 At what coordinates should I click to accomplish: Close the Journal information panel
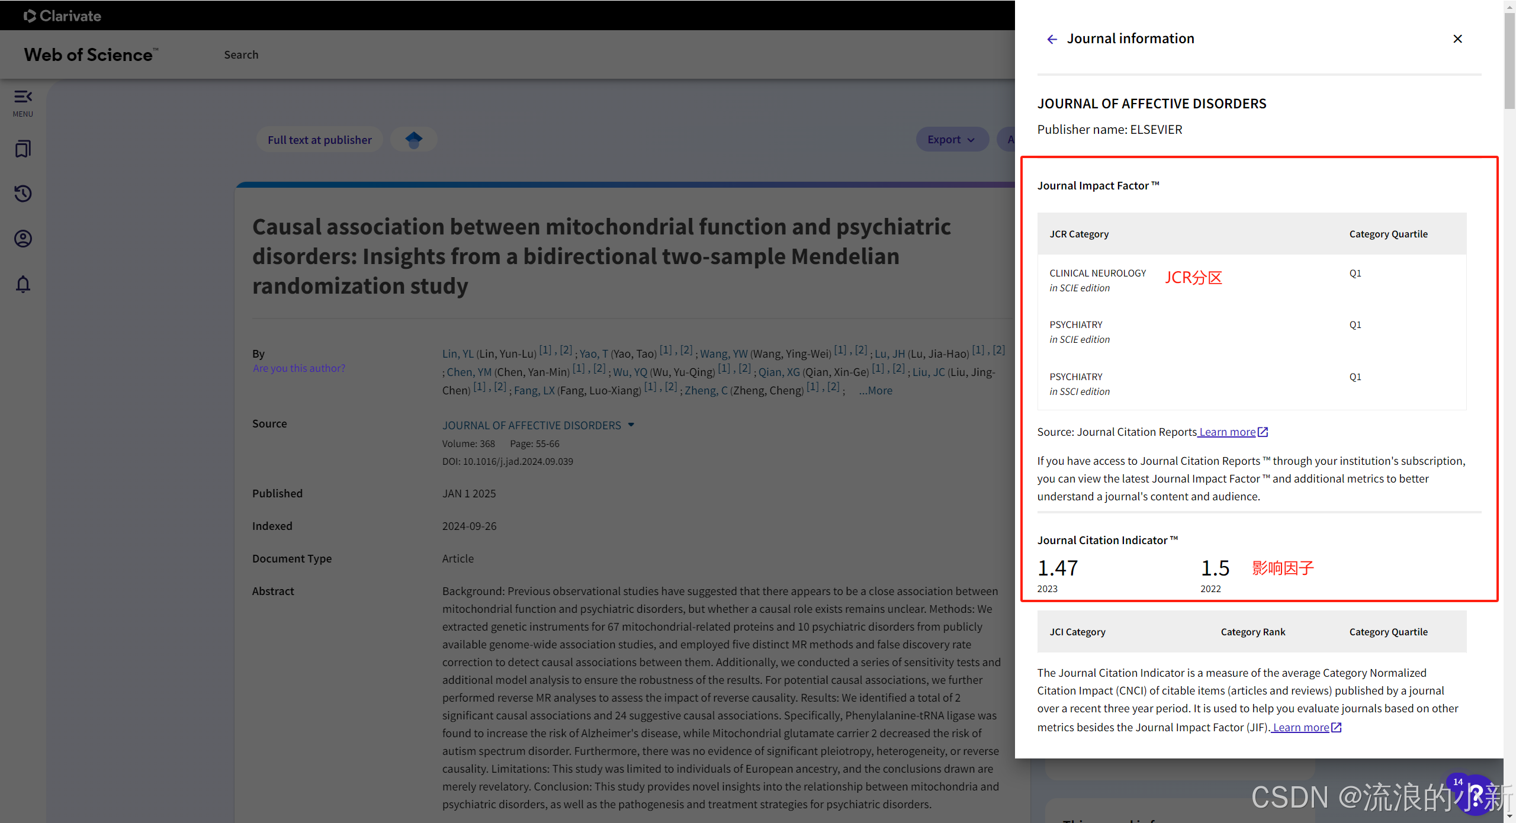1457,39
